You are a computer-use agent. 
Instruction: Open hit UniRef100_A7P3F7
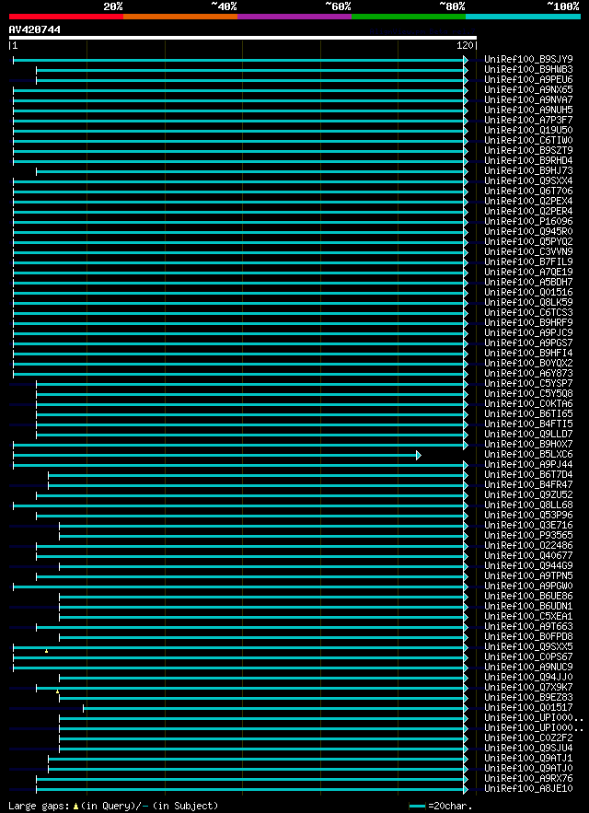(x=529, y=121)
